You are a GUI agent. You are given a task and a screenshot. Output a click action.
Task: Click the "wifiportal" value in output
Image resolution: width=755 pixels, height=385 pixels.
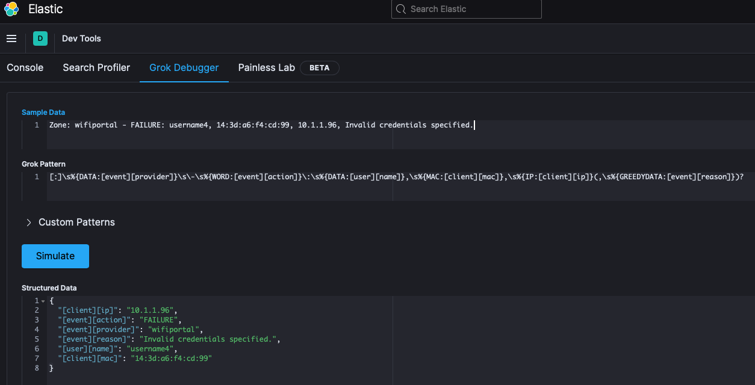click(173, 330)
